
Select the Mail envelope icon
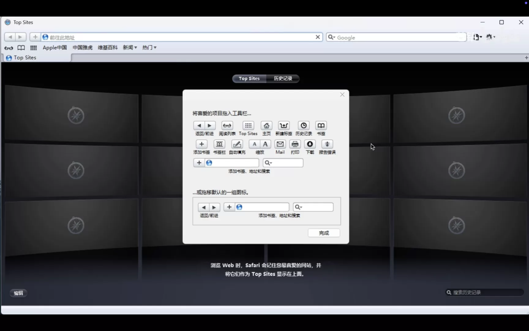(x=280, y=144)
